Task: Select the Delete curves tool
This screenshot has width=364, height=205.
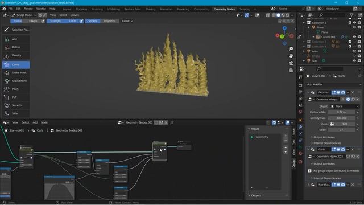Action: [x=16, y=47]
